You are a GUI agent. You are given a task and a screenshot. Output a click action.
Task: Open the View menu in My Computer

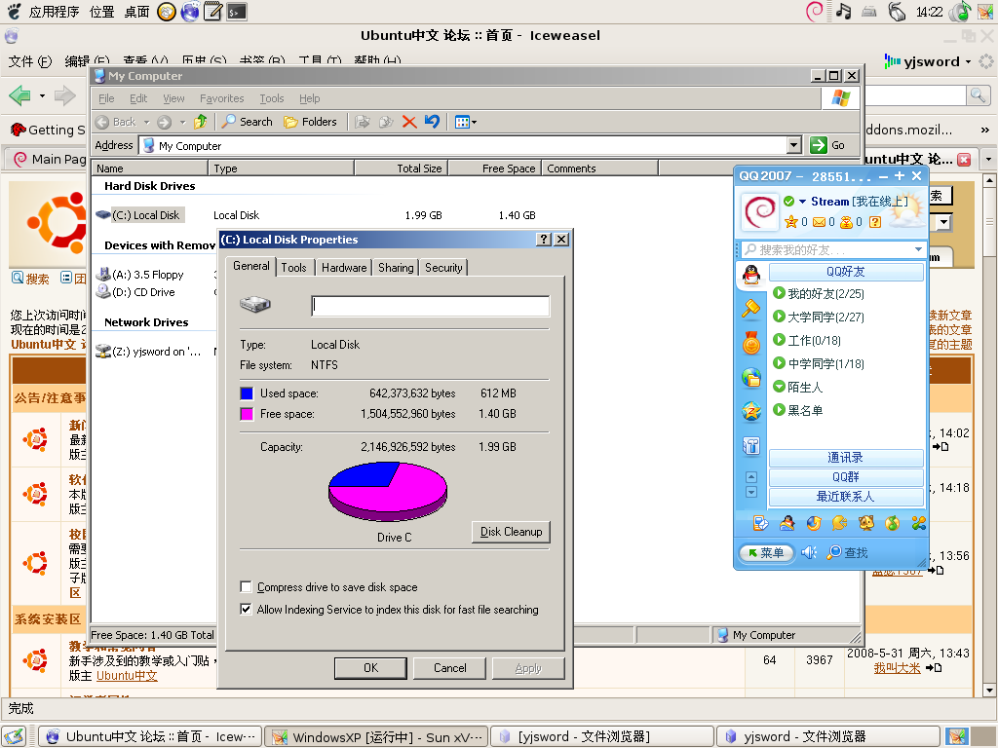pyautogui.click(x=173, y=98)
